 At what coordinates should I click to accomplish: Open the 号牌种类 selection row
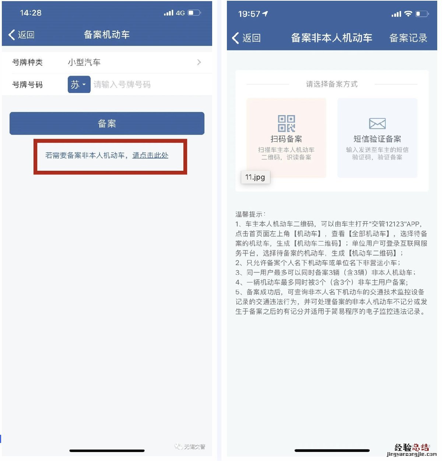click(107, 62)
